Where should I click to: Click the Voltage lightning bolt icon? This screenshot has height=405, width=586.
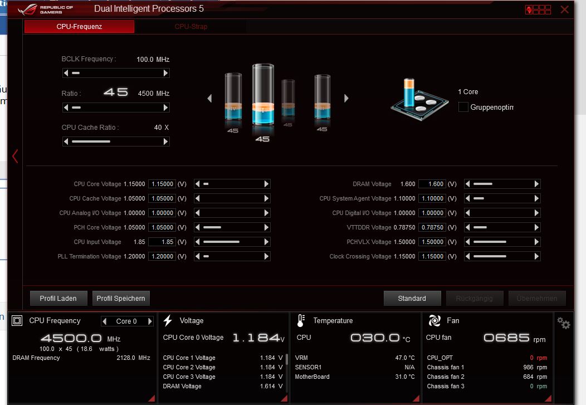pyautogui.click(x=168, y=320)
